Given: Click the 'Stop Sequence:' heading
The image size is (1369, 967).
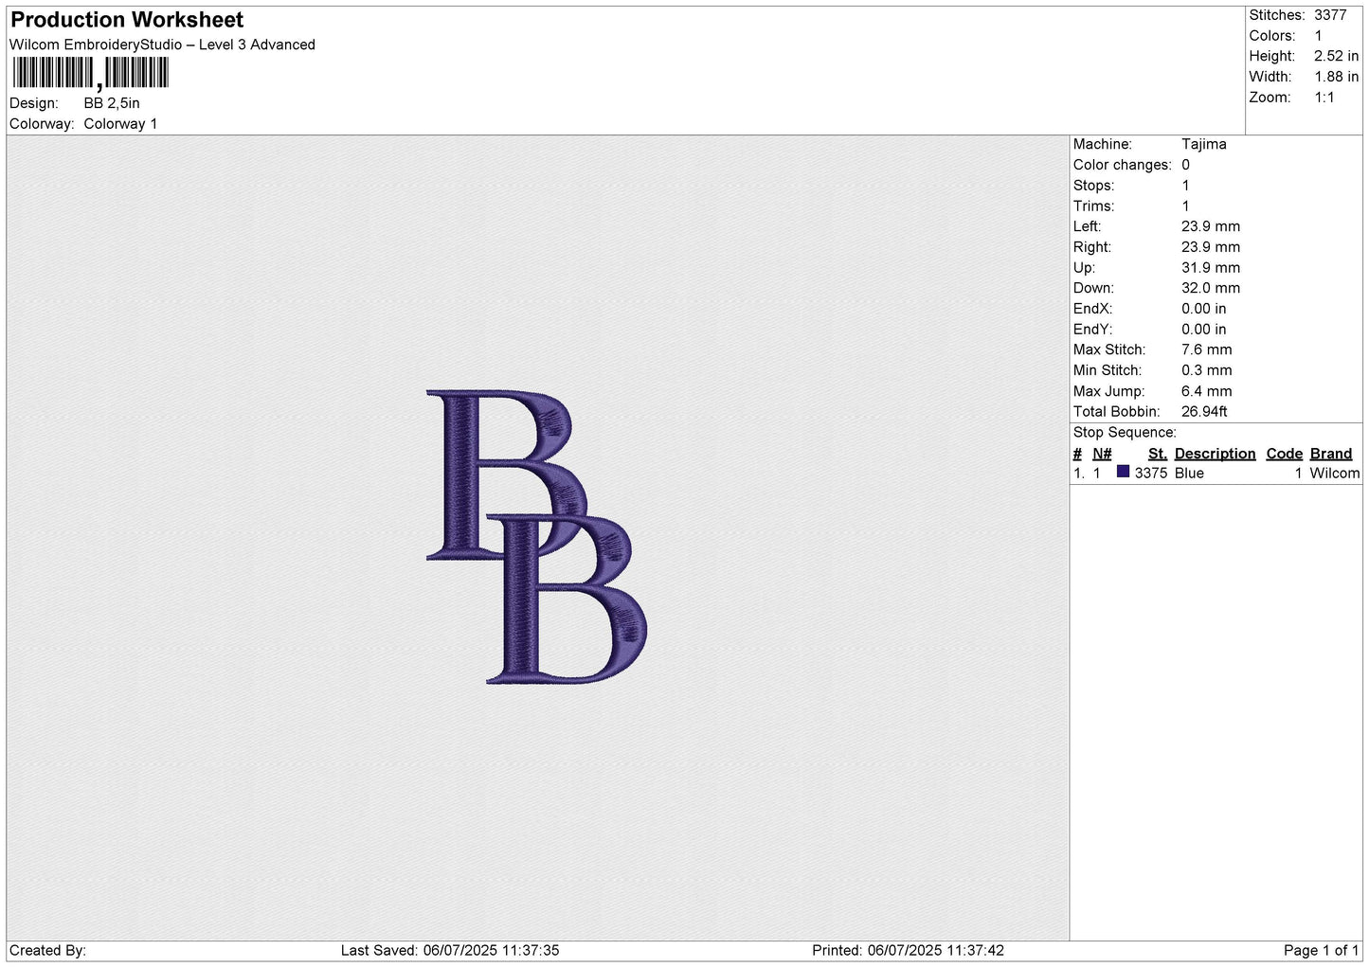Looking at the screenshot, I should pos(1125,433).
